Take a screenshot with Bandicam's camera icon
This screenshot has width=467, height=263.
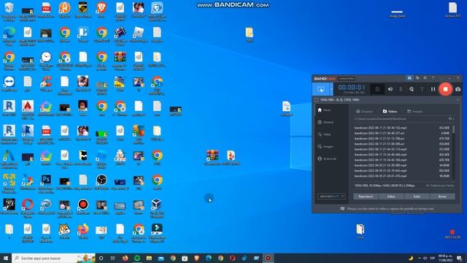click(x=458, y=89)
